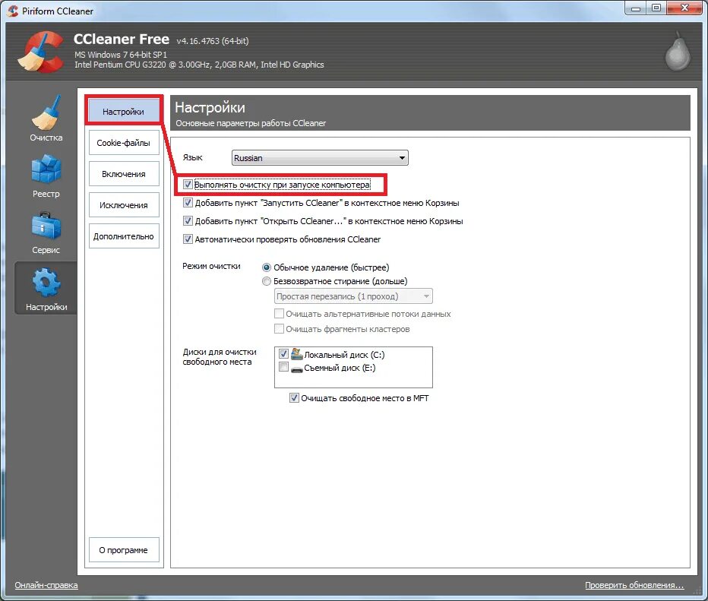708x601 pixels.
Task: Click the CCleaner logo in header
Action: (40, 52)
